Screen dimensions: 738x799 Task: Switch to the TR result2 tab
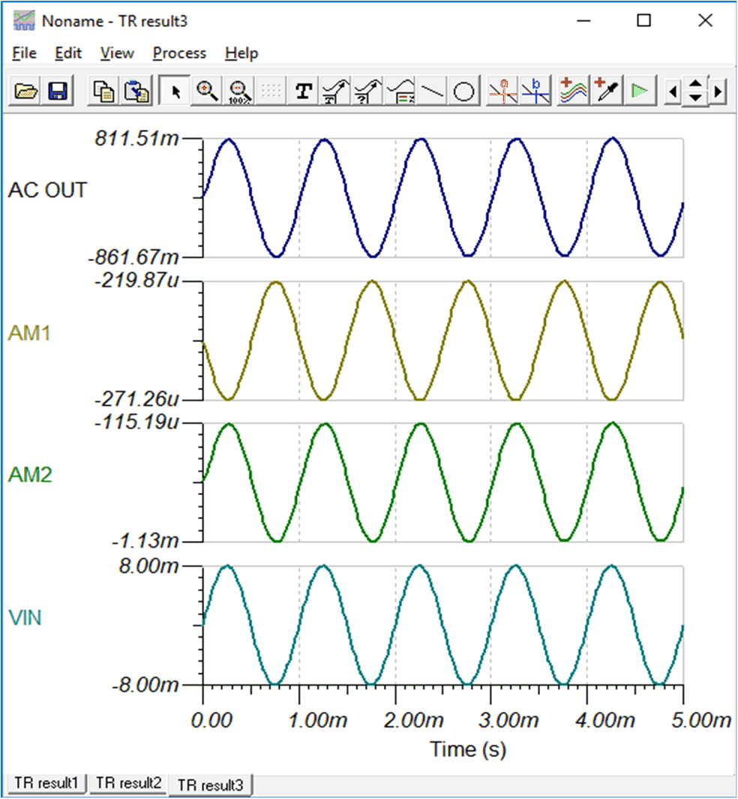(x=129, y=783)
